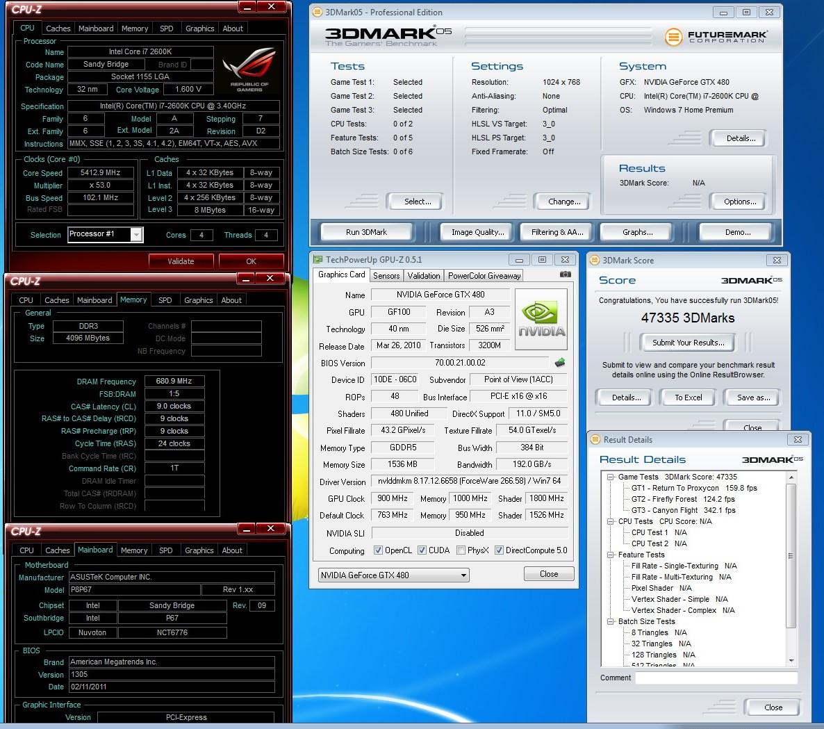
Task: Click the motherboard model P8P67 field
Action: point(133,590)
